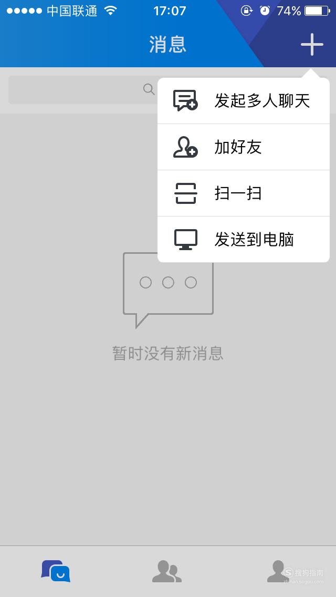The height and width of the screenshot is (597, 336).
Task: Tap the 消息 title in header
Action: pyautogui.click(x=168, y=45)
